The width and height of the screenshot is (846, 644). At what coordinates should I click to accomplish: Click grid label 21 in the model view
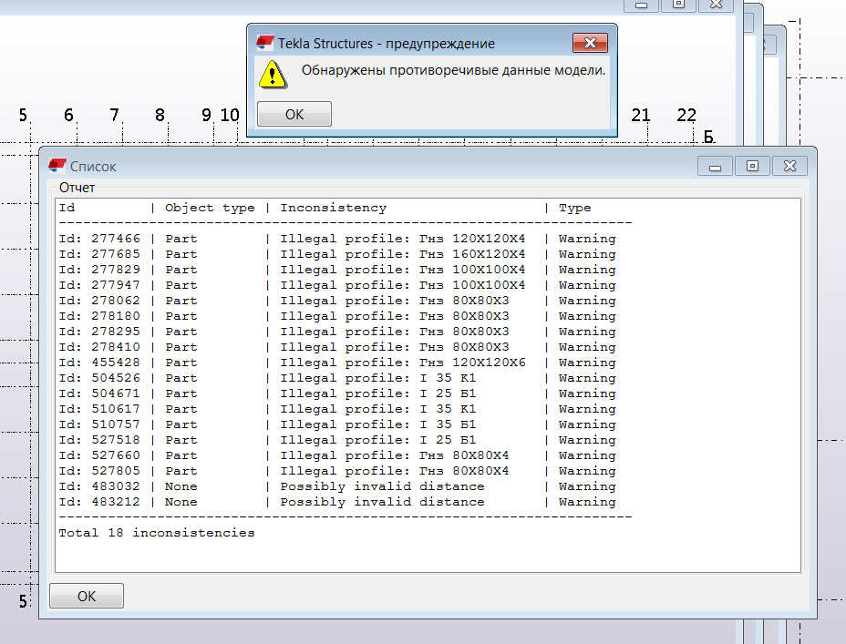pyautogui.click(x=641, y=115)
